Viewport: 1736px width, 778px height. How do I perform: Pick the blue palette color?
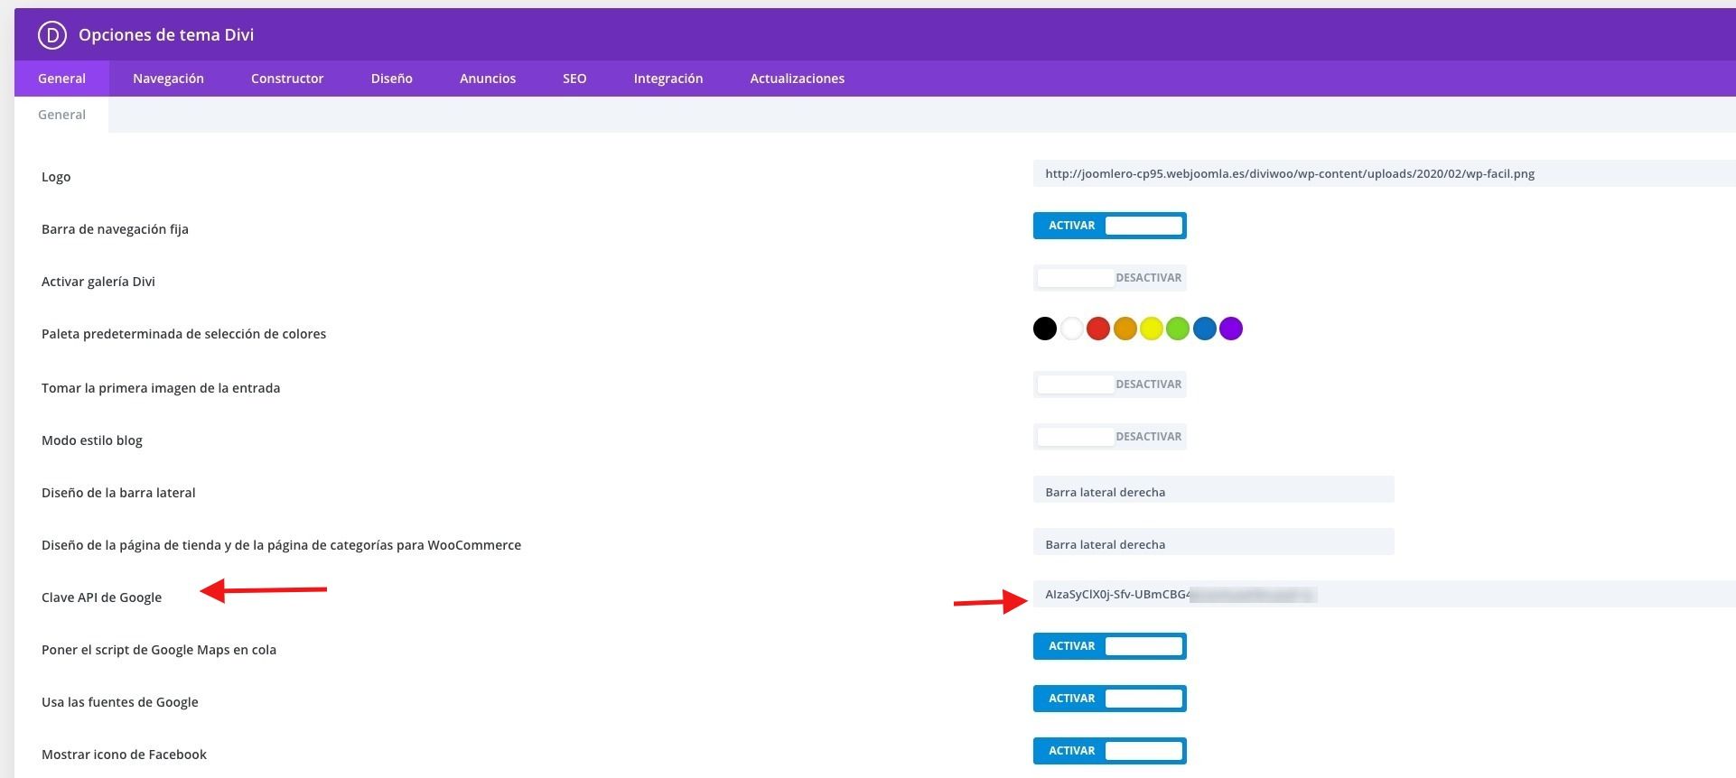click(1205, 329)
